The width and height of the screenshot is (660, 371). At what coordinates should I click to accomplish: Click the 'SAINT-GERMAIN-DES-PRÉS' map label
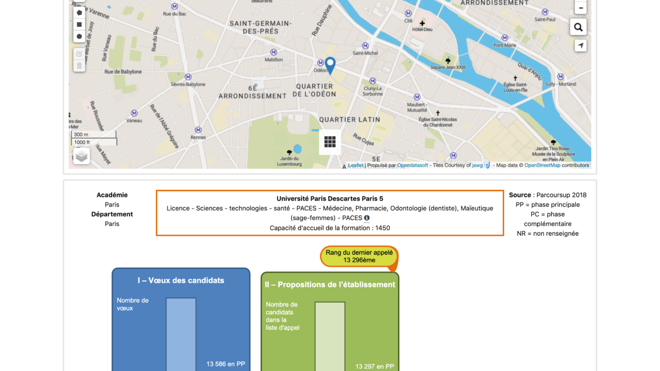pyautogui.click(x=261, y=27)
